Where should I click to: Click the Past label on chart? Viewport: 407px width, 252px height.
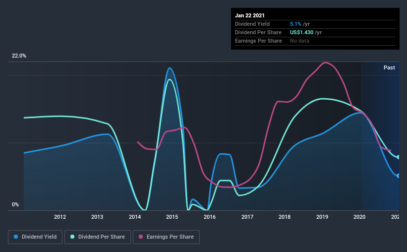[x=389, y=67]
